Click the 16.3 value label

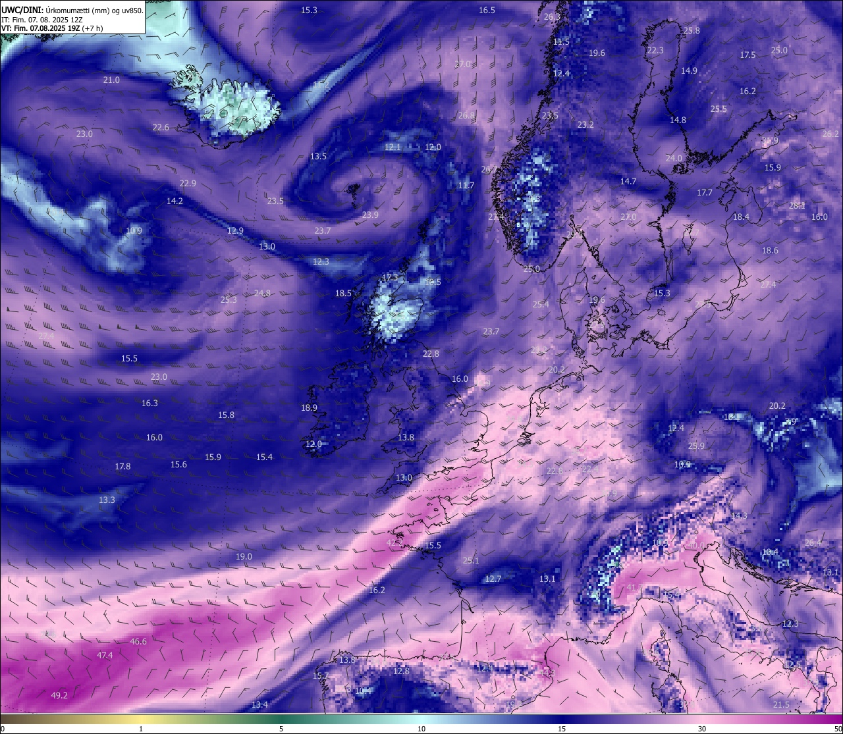click(150, 403)
